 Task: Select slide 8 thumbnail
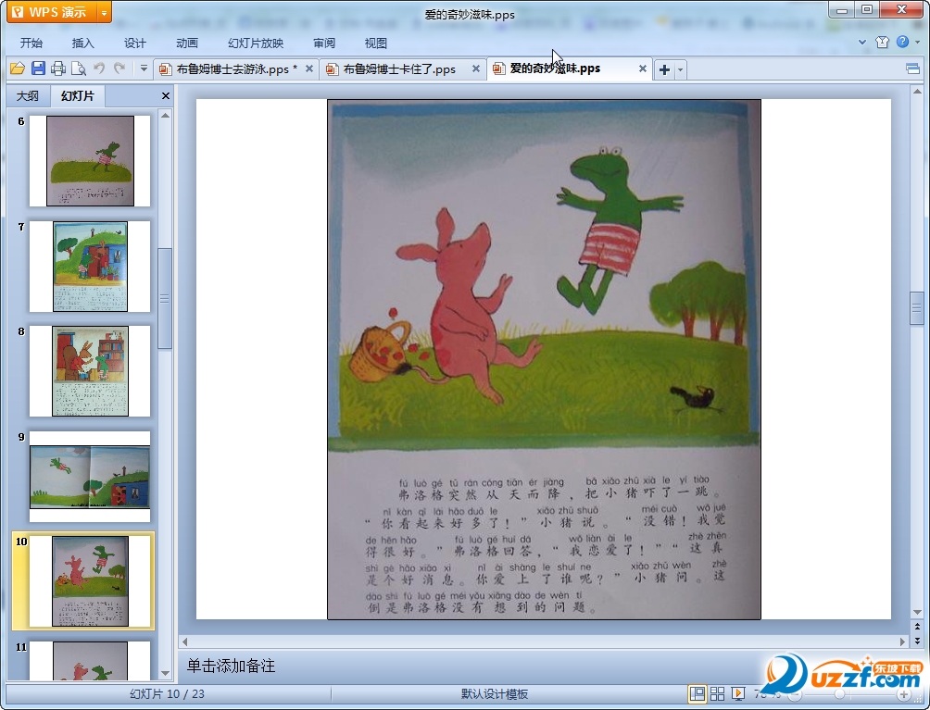click(90, 371)
